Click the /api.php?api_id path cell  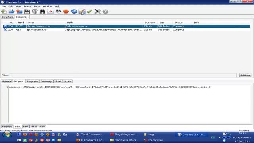click(x=104, y=30)
